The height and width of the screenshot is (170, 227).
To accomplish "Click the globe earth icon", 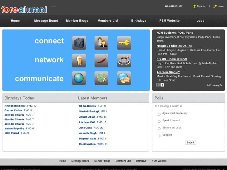I will pyautogui.click(x=79, y=78).
